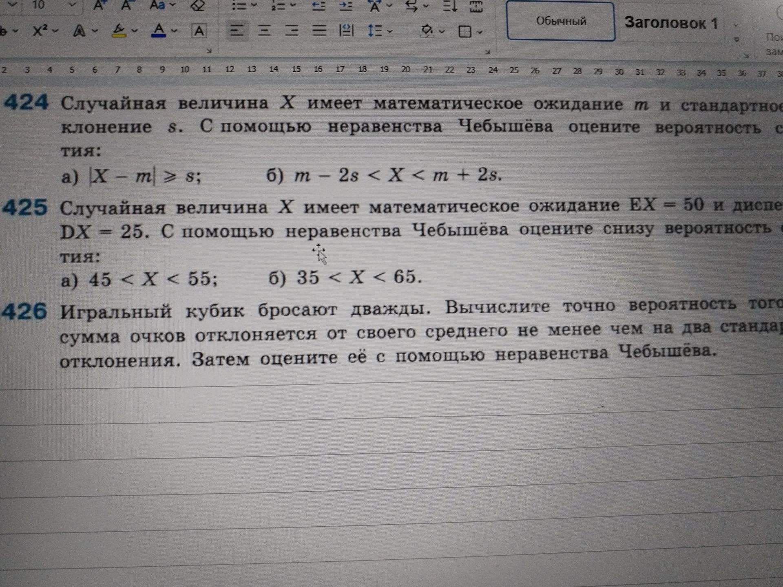The width and height of the screenshot is (783, 587).
Task: Toggle left text alignment
Action: [x=237, y=31]
